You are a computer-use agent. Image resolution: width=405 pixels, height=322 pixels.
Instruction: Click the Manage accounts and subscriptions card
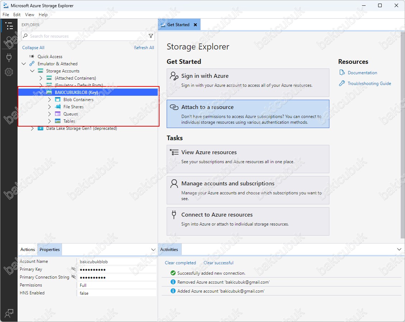tap(248, 190)
